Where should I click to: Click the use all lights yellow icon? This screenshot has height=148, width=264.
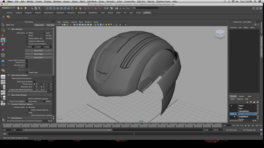pos(106,25)
